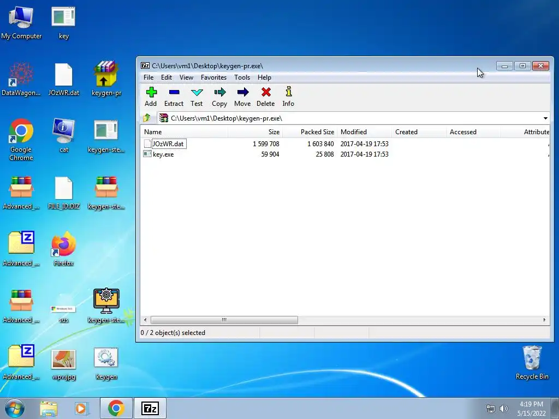Sort by the Modified column header
Image resolution: width=559 pixels, height=419 pixels.
pos(364,132)
